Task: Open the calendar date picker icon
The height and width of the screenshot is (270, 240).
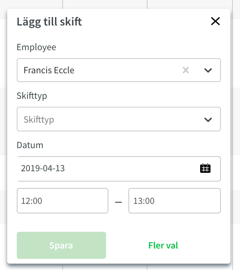Action: pyautogui.click(x=205, y=168)
